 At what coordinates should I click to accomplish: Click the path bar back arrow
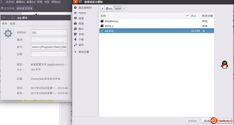102,9
